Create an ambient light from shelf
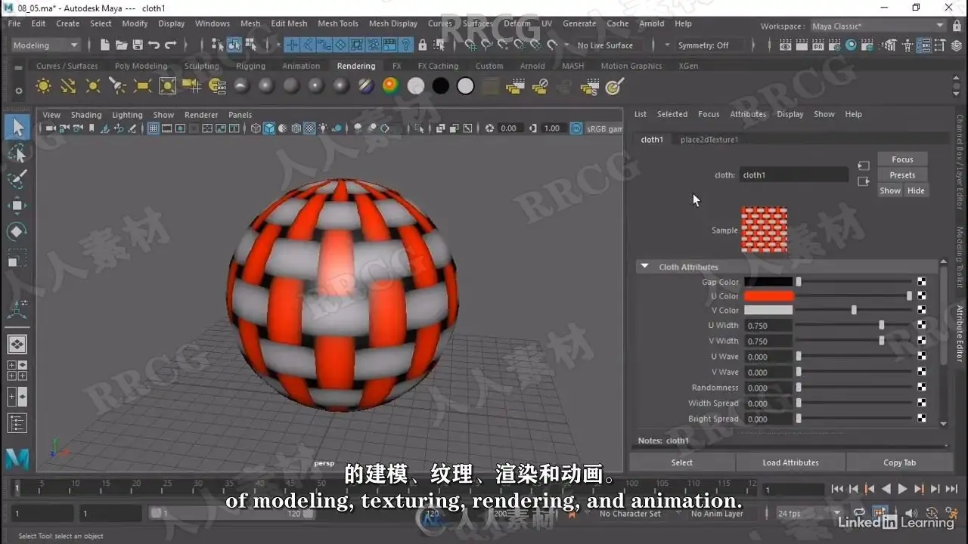Viewport: 968px width, 544px height. coord(44,86)
